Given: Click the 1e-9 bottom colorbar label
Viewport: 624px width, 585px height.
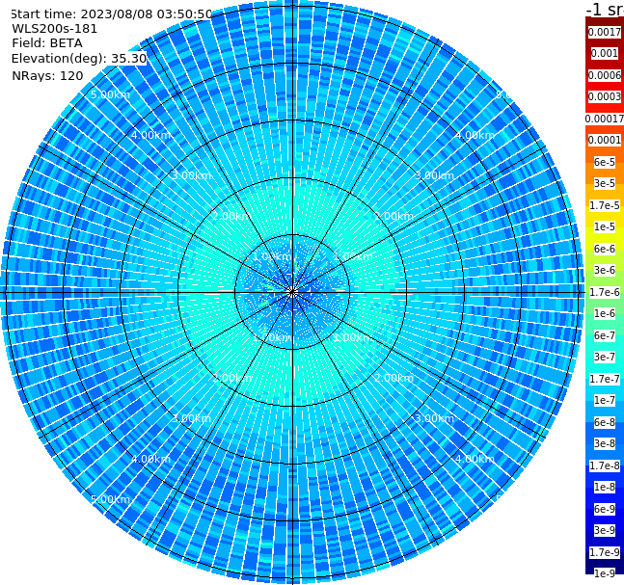Looking at the screenshot, I should 605,573.
